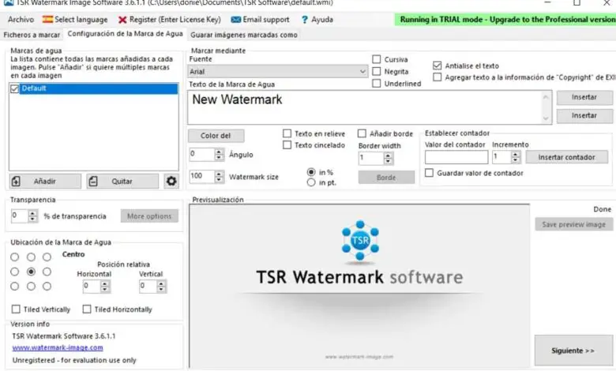Enable Texto cincelado checkbox
616x371 pixels.
click(287, 145)
